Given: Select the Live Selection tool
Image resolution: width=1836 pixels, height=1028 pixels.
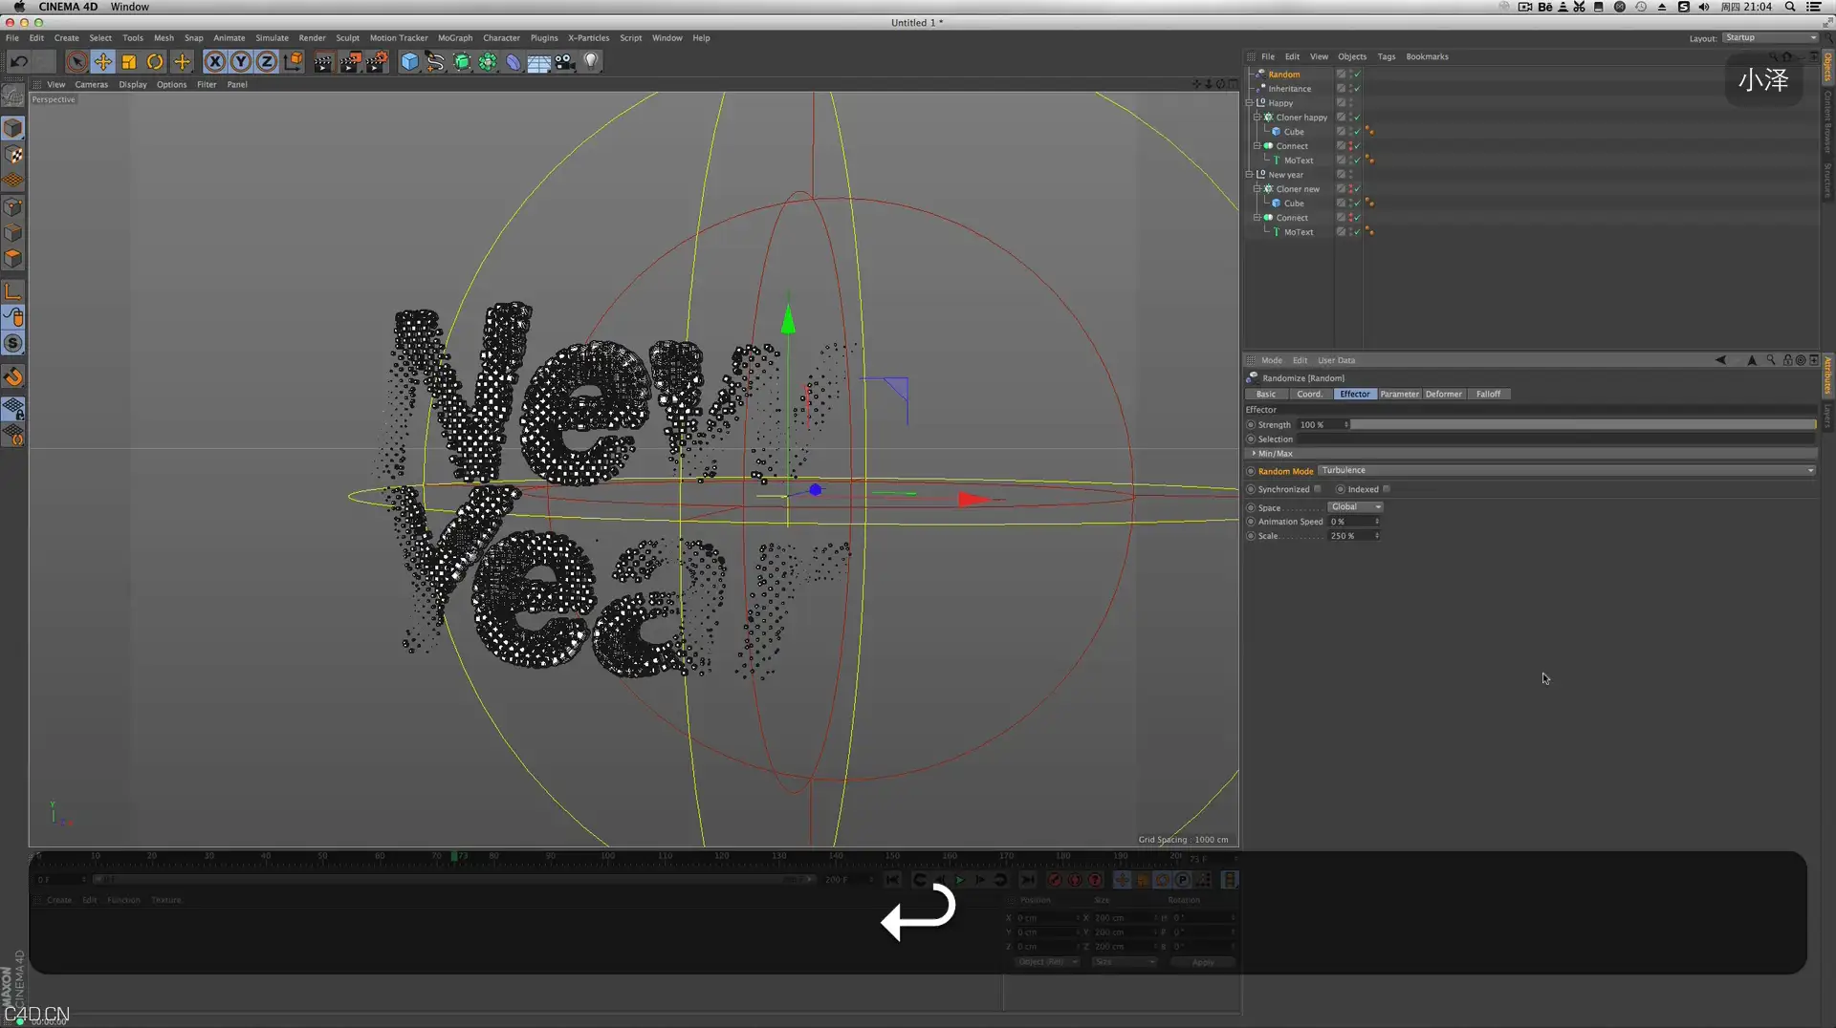Looking at the screenshot, I should [x=76, y=62].
